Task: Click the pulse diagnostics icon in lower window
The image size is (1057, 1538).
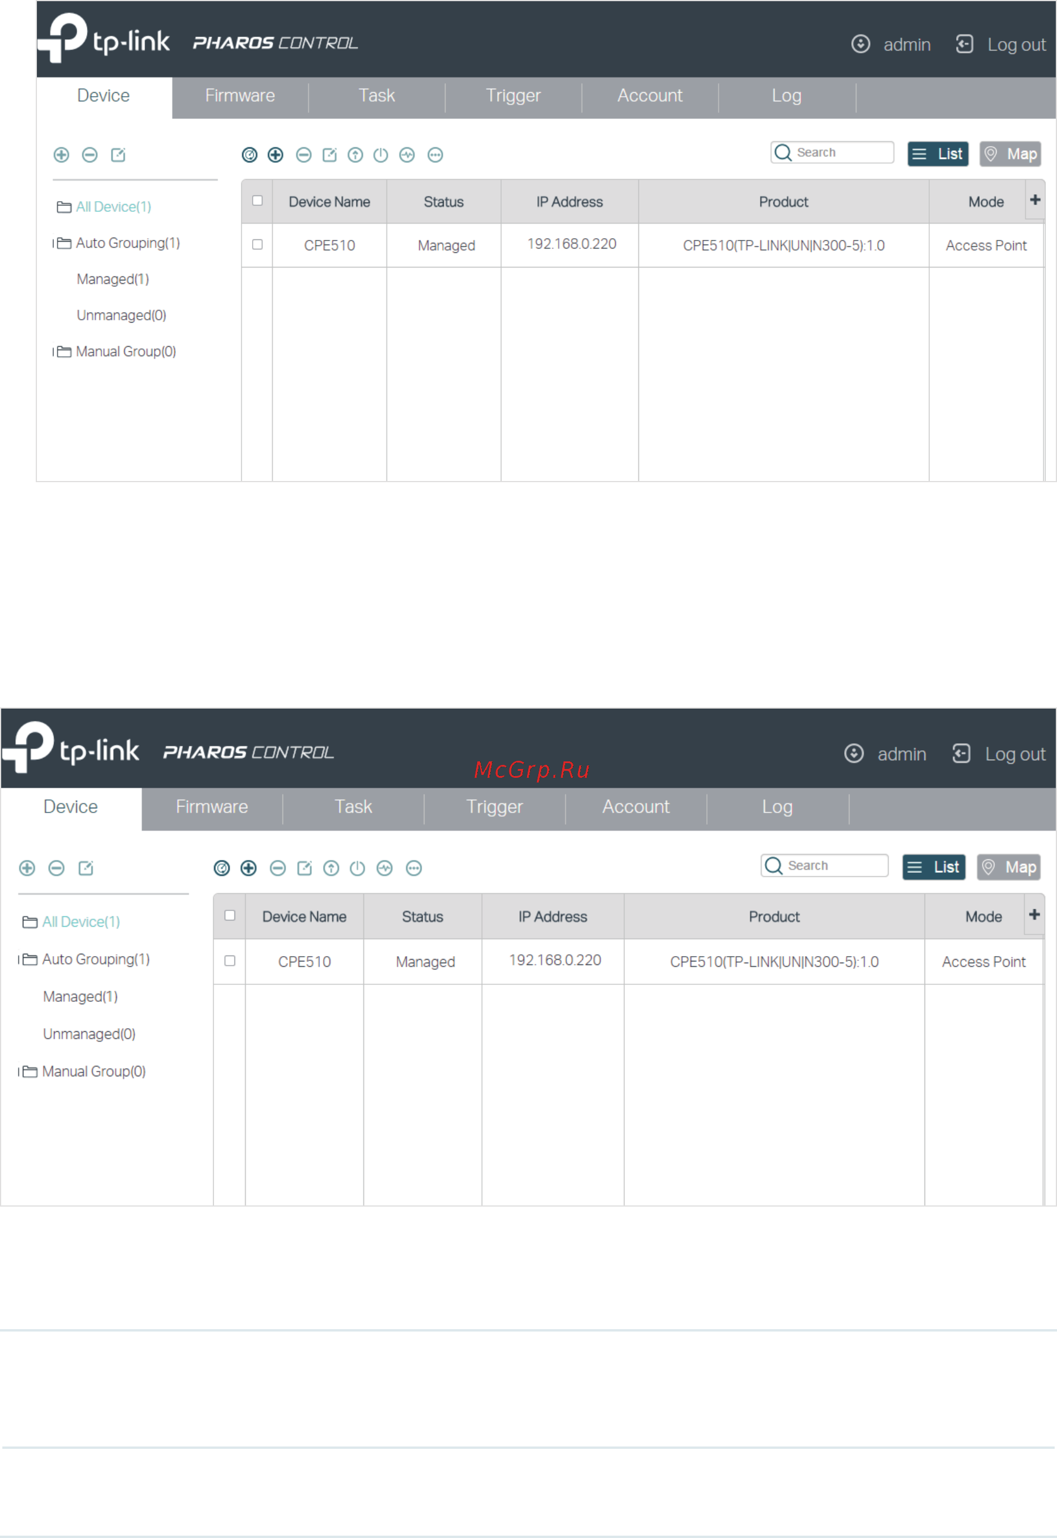Action: coord(385,868)
